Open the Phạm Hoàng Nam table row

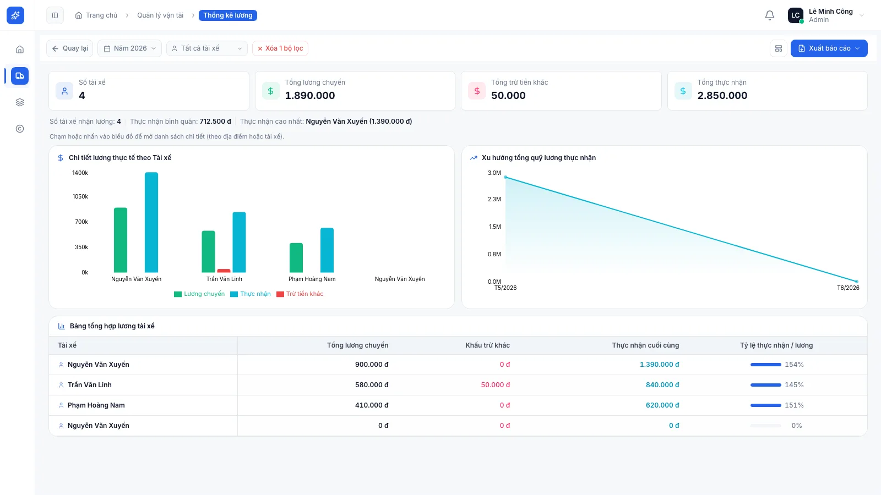[458, 405]
